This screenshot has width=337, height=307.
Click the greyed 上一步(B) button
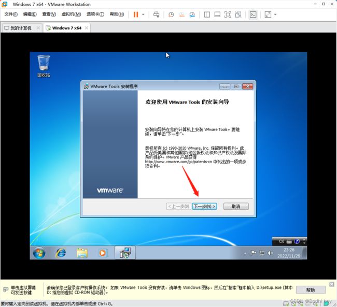click(178, 207)
